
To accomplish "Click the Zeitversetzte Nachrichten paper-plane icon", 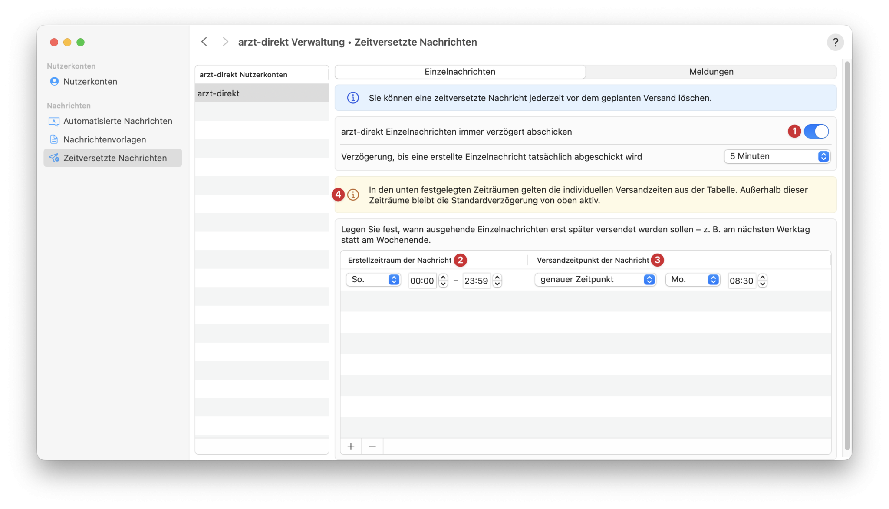I will (x=54, y=158).
